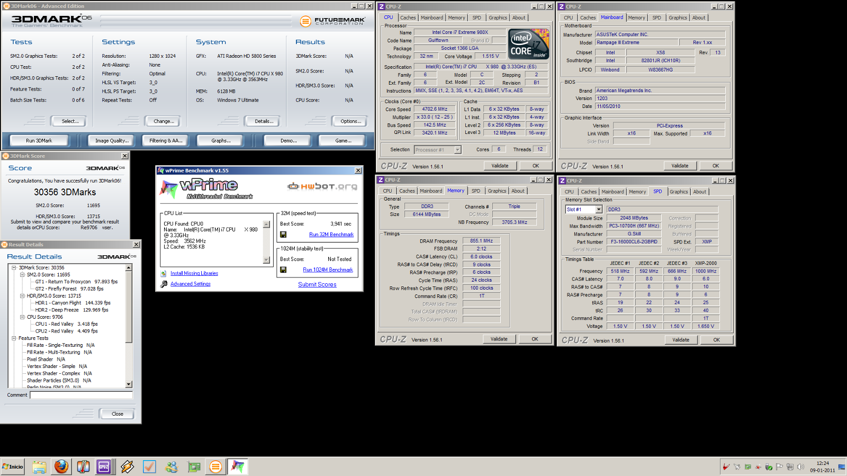Click the jet plane tray icon
The width and height of the screenshot is (847, 476).
point(737,467)
